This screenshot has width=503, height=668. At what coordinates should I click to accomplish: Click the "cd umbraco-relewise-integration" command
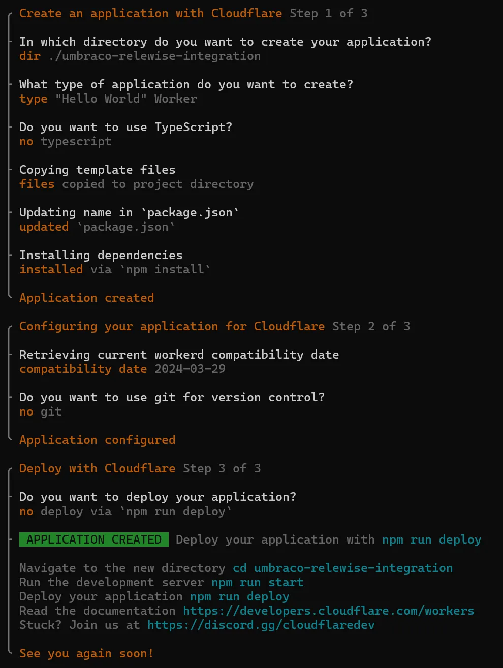(x=342, y=568)
